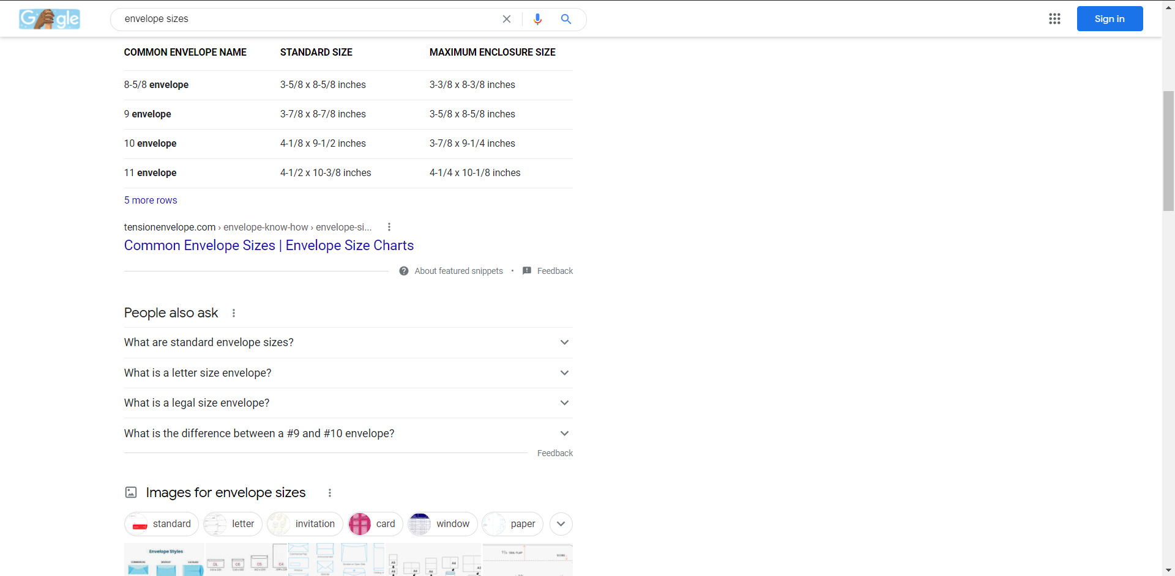Viewport: 1175px width, 576px height.
Task: Click the microphone voice search icon
Action: (x=538, y=19)
